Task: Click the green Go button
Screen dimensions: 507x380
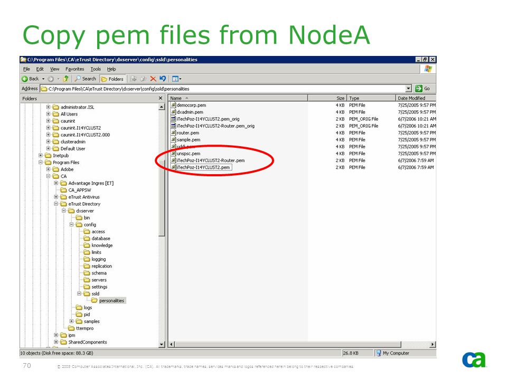Action: click(423, 89)
